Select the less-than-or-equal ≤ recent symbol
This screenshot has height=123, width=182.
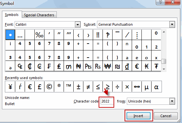point(98,87)
